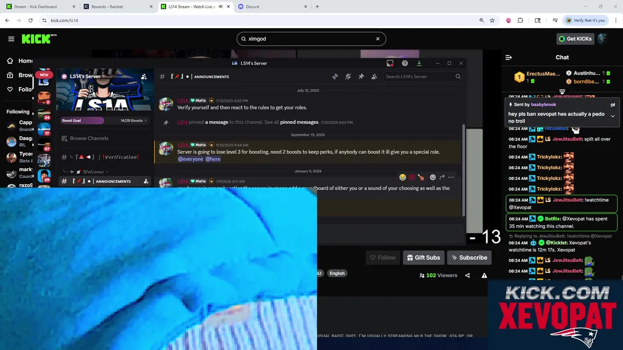The width and height of the screenshot is (623, 350).
Task: Toggle Discord member list icon
Action: [374, 76]
